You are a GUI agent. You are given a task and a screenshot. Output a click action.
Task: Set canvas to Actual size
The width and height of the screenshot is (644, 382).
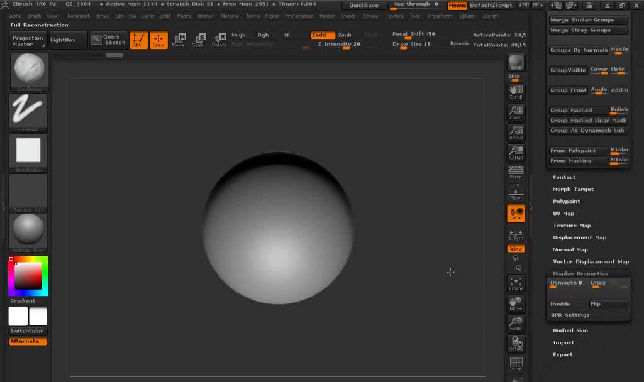click(516, 133)
